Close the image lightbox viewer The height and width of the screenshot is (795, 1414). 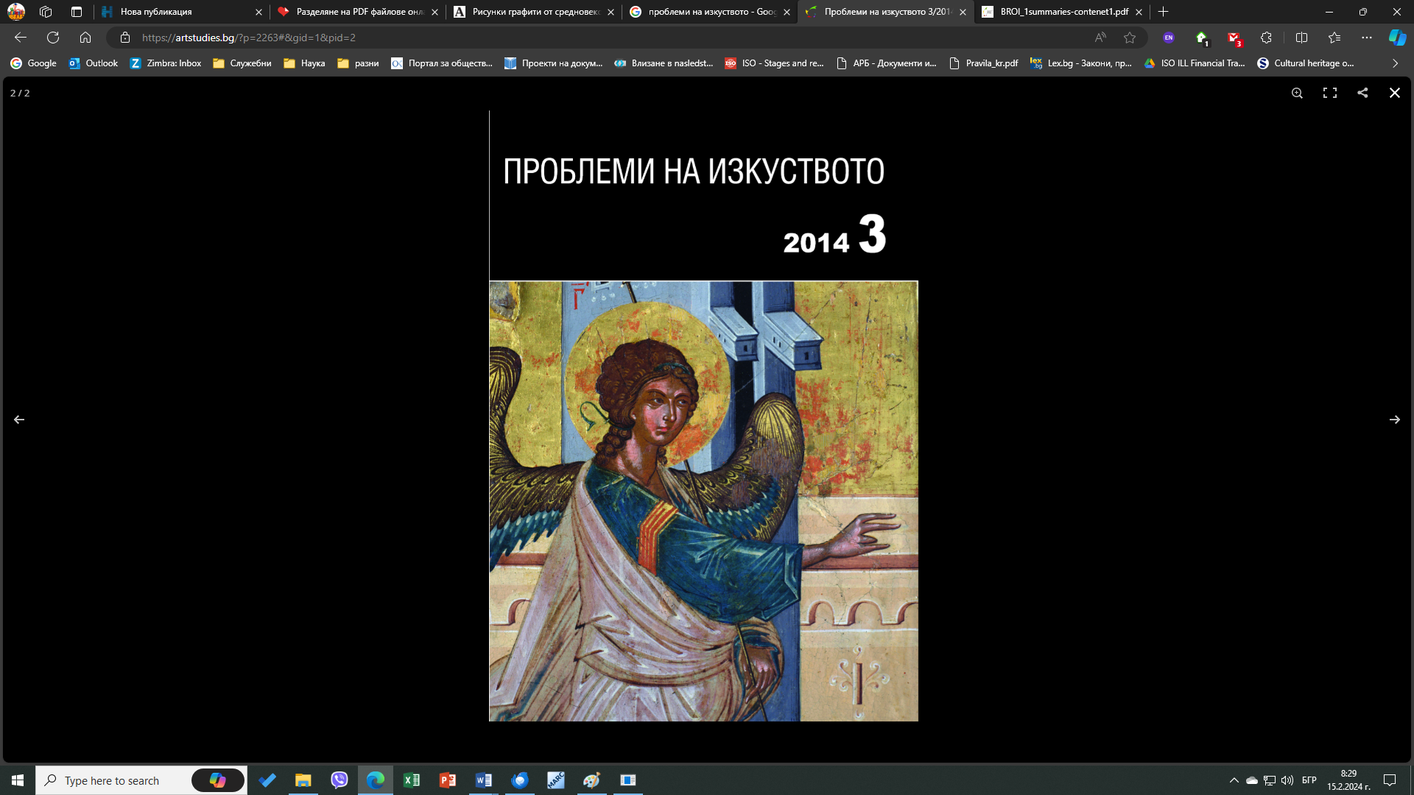(x=1395, y=93)
